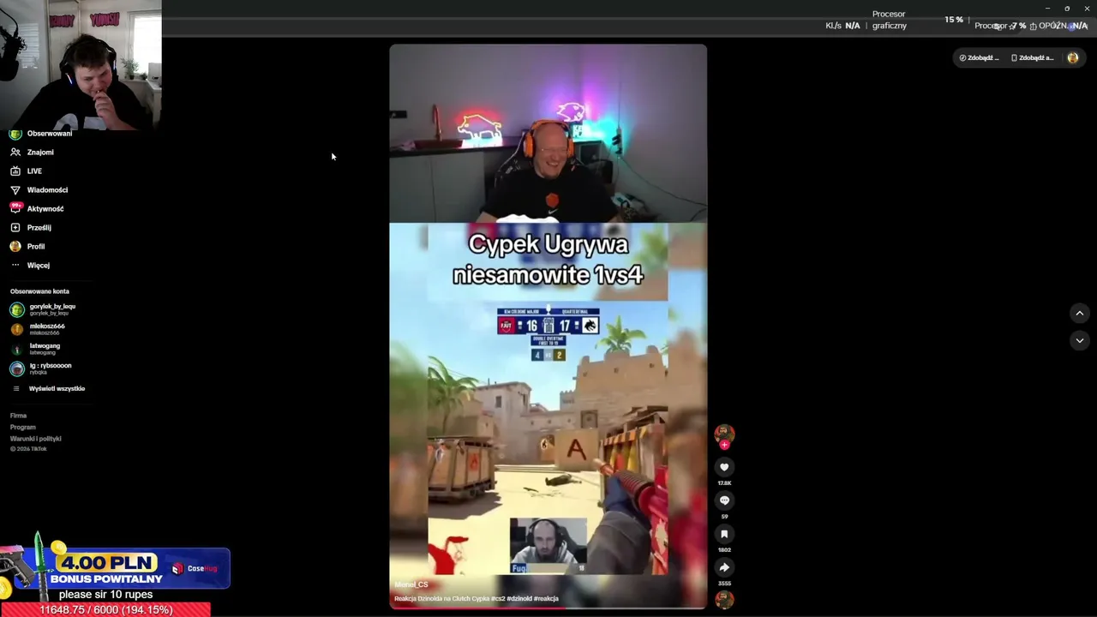Click the video author name Monel_CS
1097x617 pixels.
point(411,584)
